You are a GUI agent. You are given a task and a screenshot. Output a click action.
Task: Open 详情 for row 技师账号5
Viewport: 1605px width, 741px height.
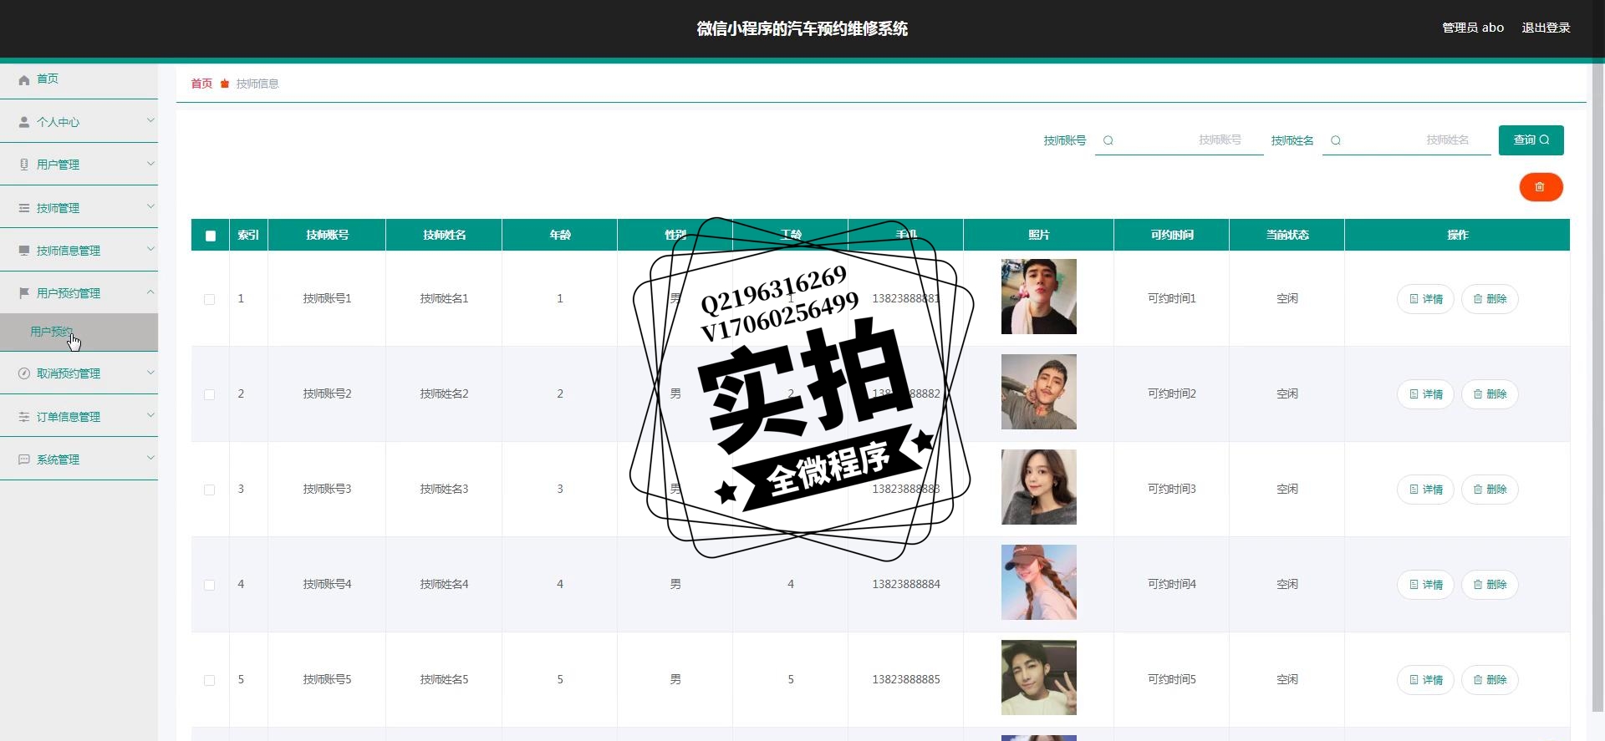click(1425, 680)
